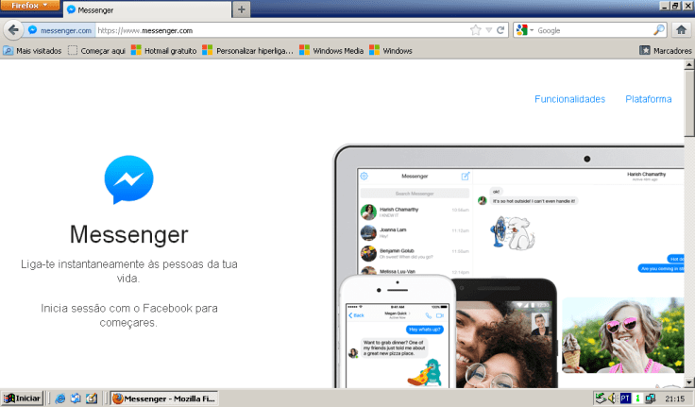Viewport: 695px width, 407px height.
Task: Open the Mais visitados bookmarks folder
Action: pyautogui.click(x=33, y=50)
